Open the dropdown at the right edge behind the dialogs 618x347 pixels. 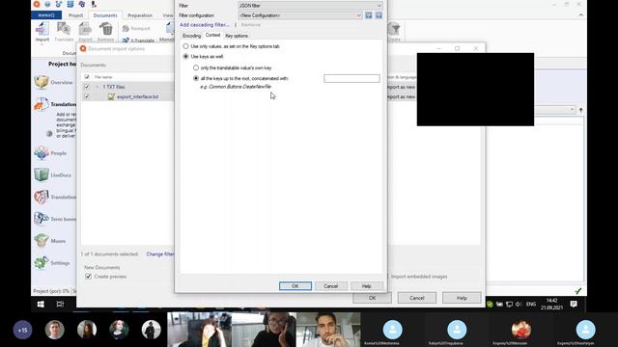pos(572,110)
